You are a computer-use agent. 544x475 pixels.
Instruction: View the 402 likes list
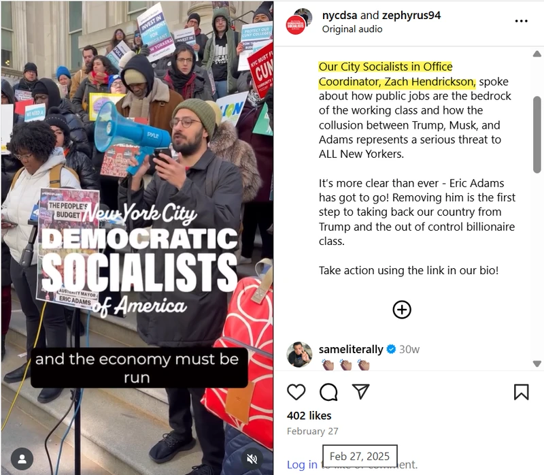click(309, 416)
